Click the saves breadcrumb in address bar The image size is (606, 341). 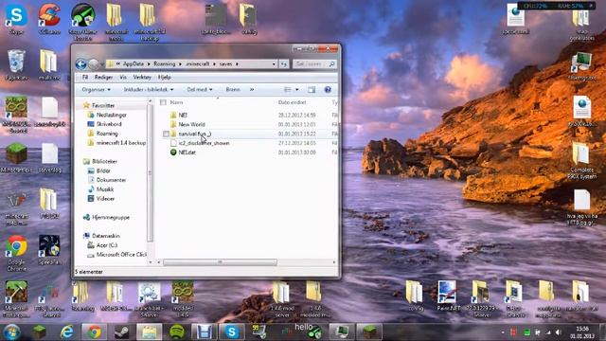coord(225,64)
